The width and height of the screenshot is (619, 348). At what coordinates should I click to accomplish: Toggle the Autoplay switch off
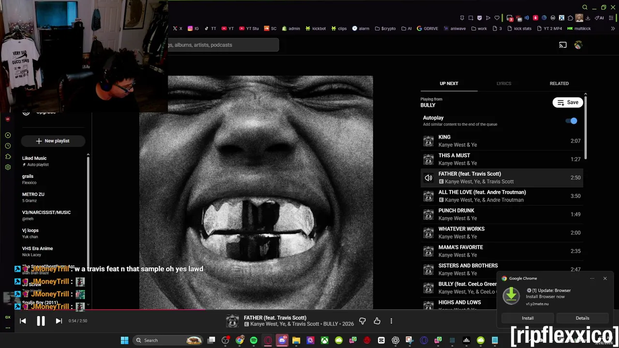point(572,121)
